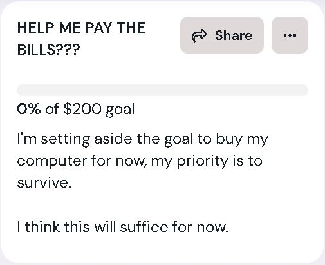
Task: Click the word think in last sentence
Action: 42,227
